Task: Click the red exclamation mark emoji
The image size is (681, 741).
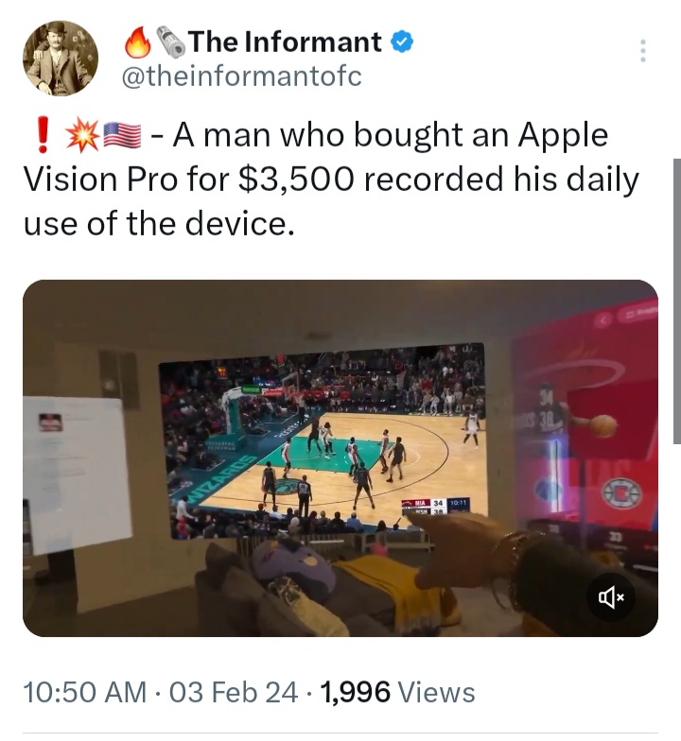Action: click(x=44, y=134)
